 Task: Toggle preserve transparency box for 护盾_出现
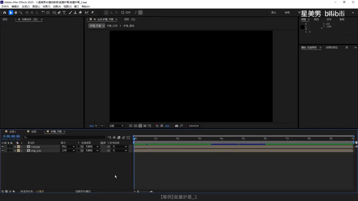click(79, 150)
